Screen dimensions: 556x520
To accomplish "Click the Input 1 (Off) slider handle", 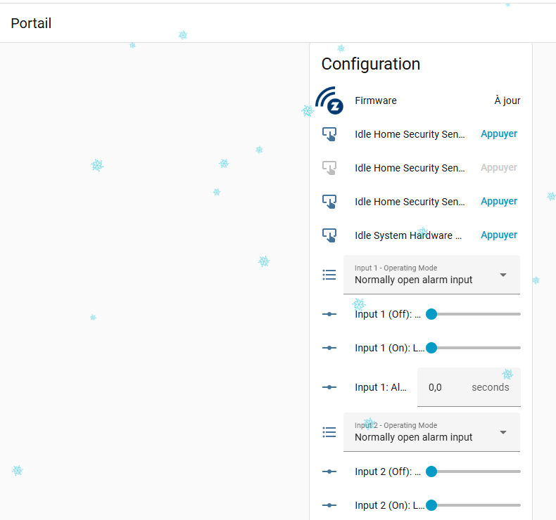I will (x=431, y=314).
